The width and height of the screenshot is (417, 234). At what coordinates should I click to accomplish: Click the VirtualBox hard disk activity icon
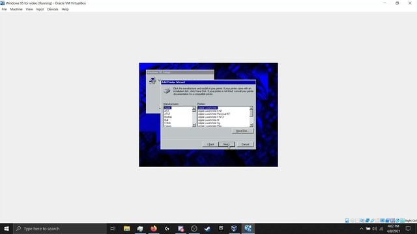tap(347, 220)
